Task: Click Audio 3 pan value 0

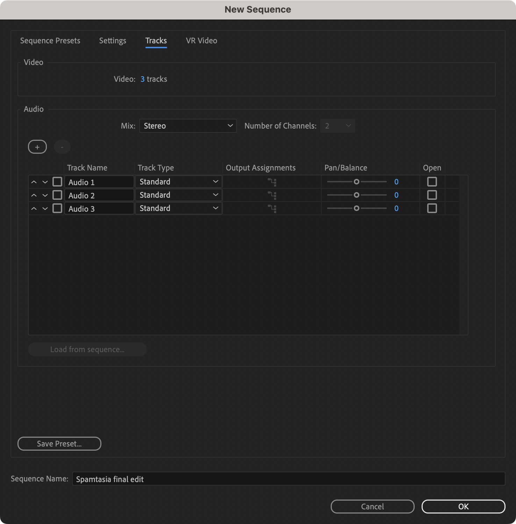Action: point(396,208)
